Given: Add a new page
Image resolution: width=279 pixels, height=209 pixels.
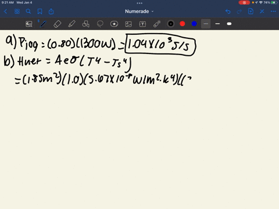Looking at the screenshot, I should [x=251, y=12].
